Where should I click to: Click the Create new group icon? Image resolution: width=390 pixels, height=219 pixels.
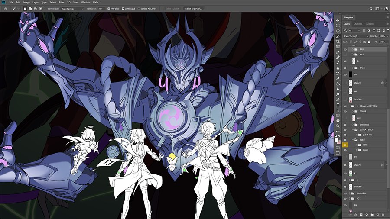point(372,215)
